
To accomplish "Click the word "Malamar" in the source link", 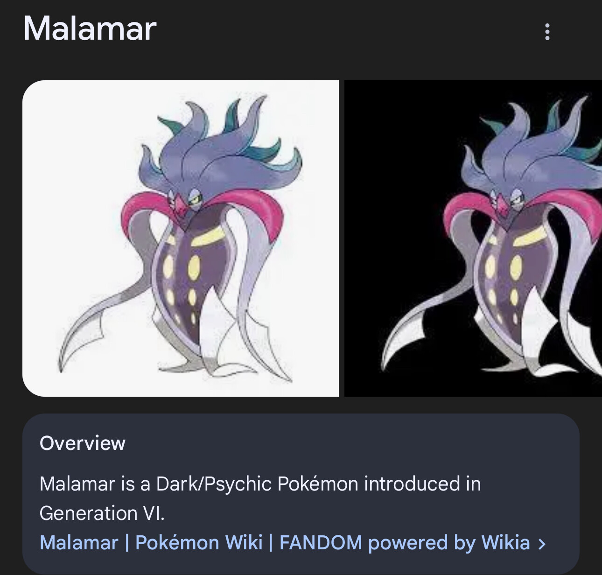I will pyautogui.click(x=79, y=543).
